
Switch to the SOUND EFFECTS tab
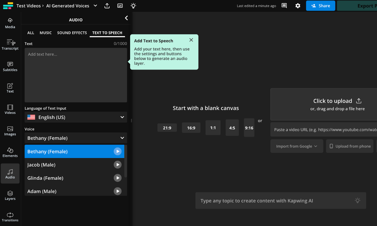pos(72,33)
